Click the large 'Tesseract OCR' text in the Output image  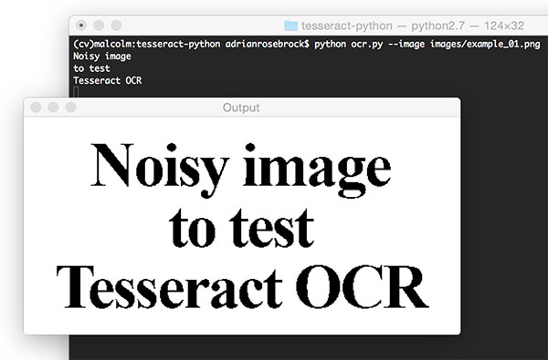pyautogui.click(x=243, y=286)
